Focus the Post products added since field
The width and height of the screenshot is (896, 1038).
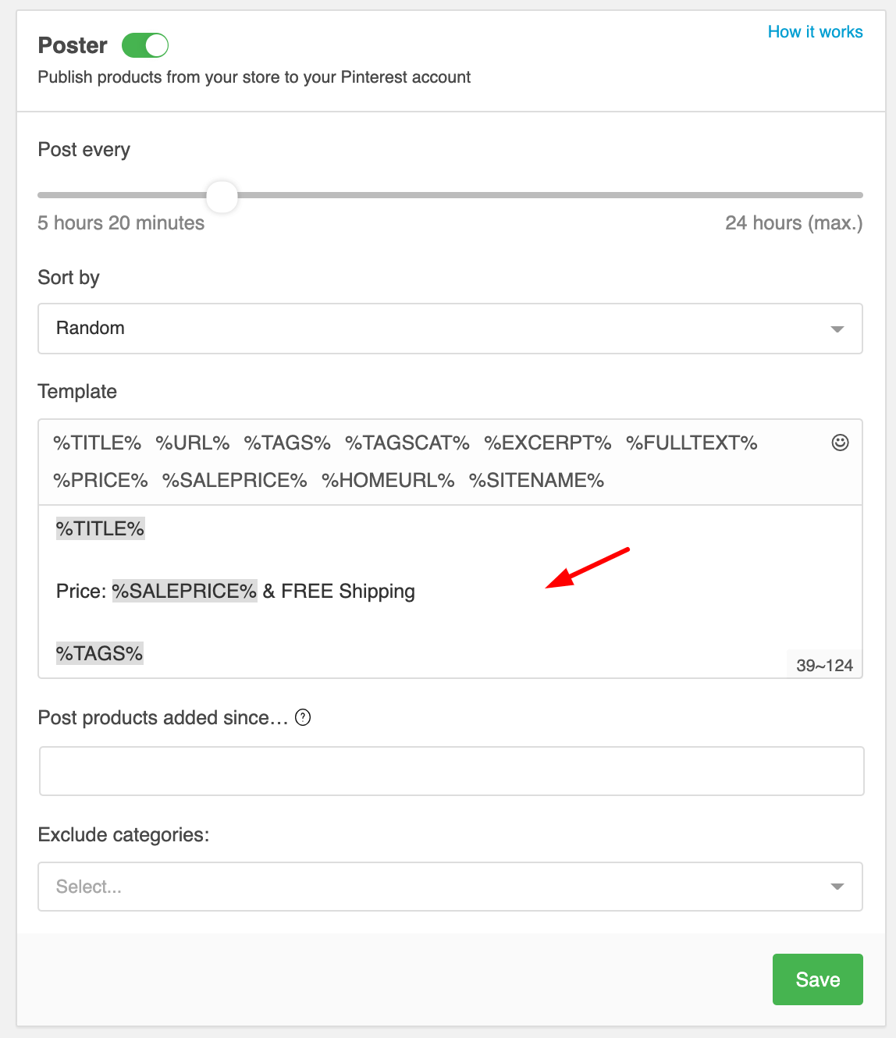coord(451,771)
